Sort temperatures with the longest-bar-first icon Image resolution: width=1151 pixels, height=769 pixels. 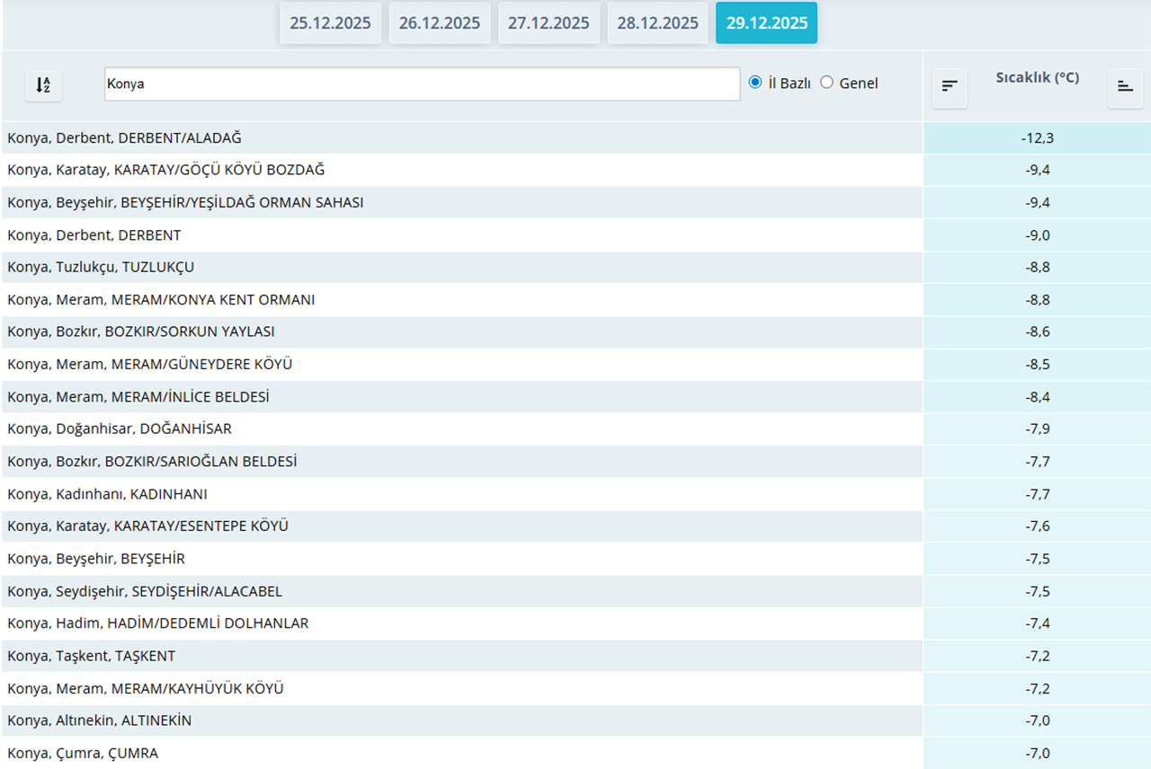(x=950, y=86)
